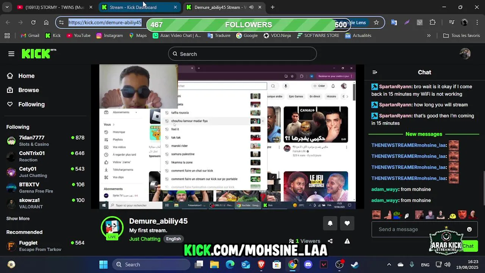Focus the Kick search field

point(242,54)
